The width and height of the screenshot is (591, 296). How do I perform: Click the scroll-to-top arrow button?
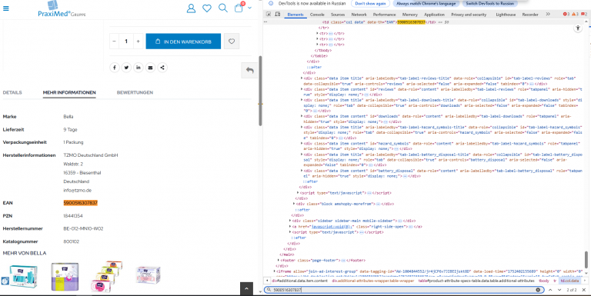[x=246, y=289]
